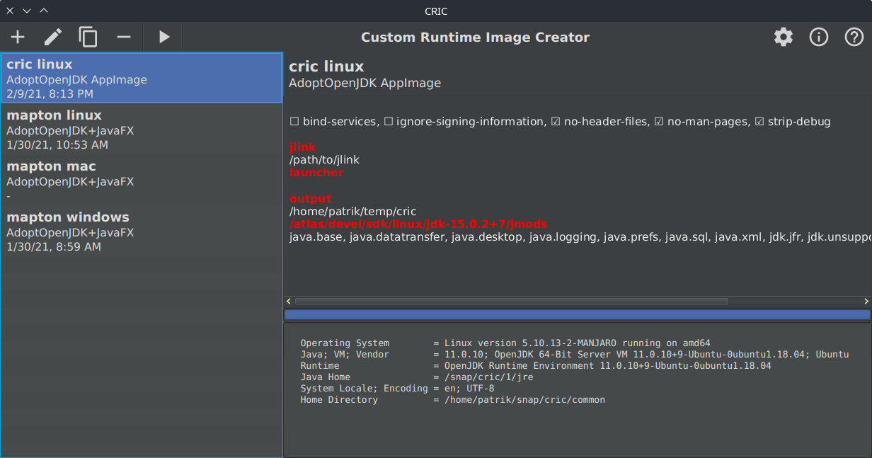Screen dimensions: 872x458
Task: Click the right arrow of the horizontal scrollbar
Action: coord(866,301)
